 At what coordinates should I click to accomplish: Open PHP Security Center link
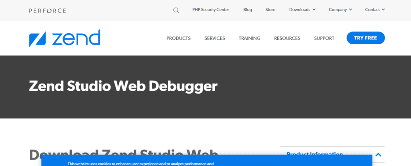click(211, 10)
